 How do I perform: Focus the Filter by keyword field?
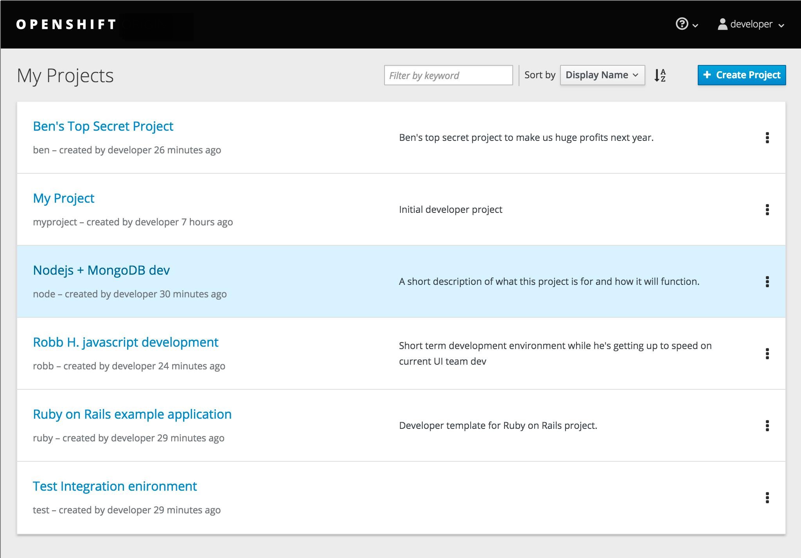[x=448, y=75]
